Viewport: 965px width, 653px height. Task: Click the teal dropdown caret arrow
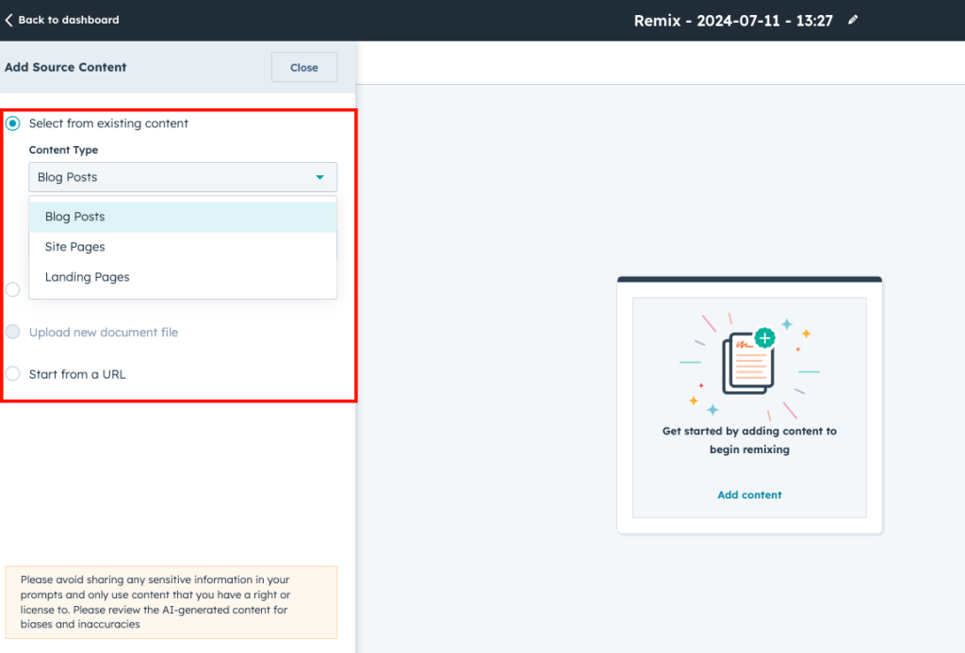[319, 177]
